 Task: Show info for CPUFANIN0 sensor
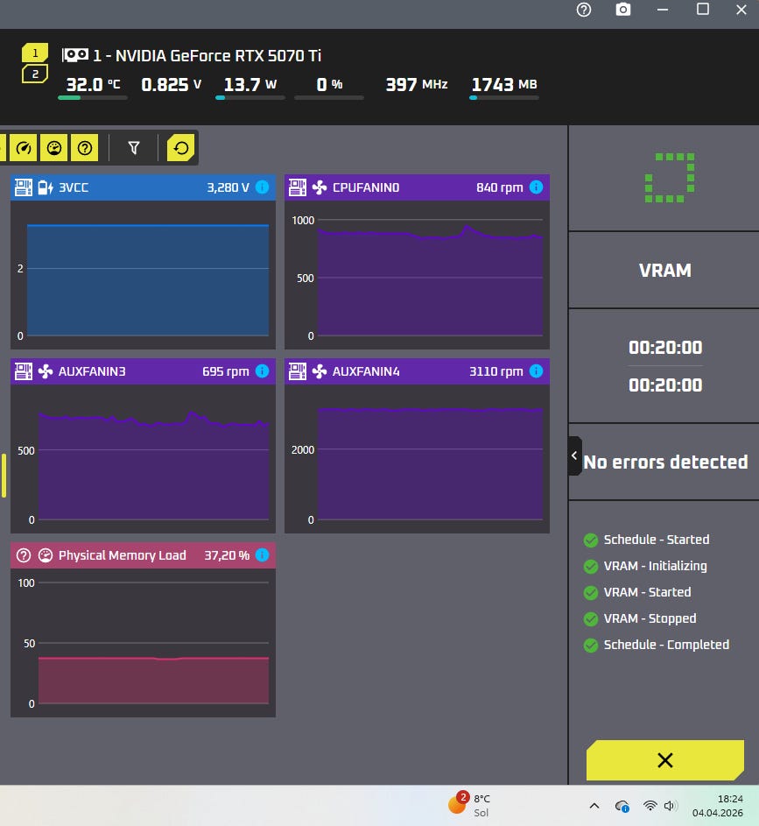click(536, 187)
